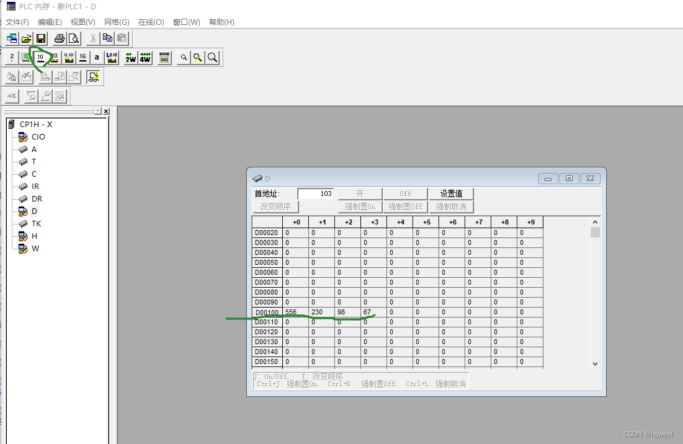
Task: Open print preview icon in toolbar
Action: (74, 38)
